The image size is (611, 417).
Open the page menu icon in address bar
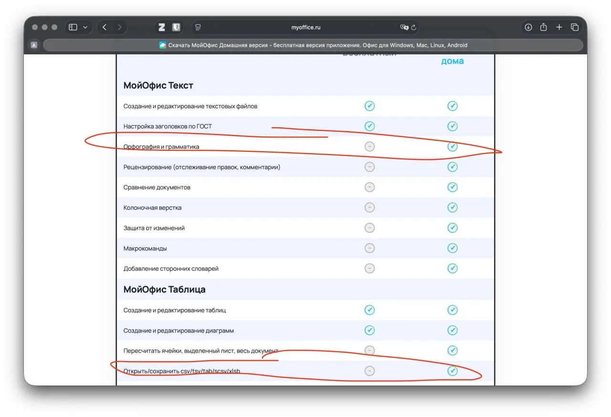pyautogui.click(x=199, y=27)
